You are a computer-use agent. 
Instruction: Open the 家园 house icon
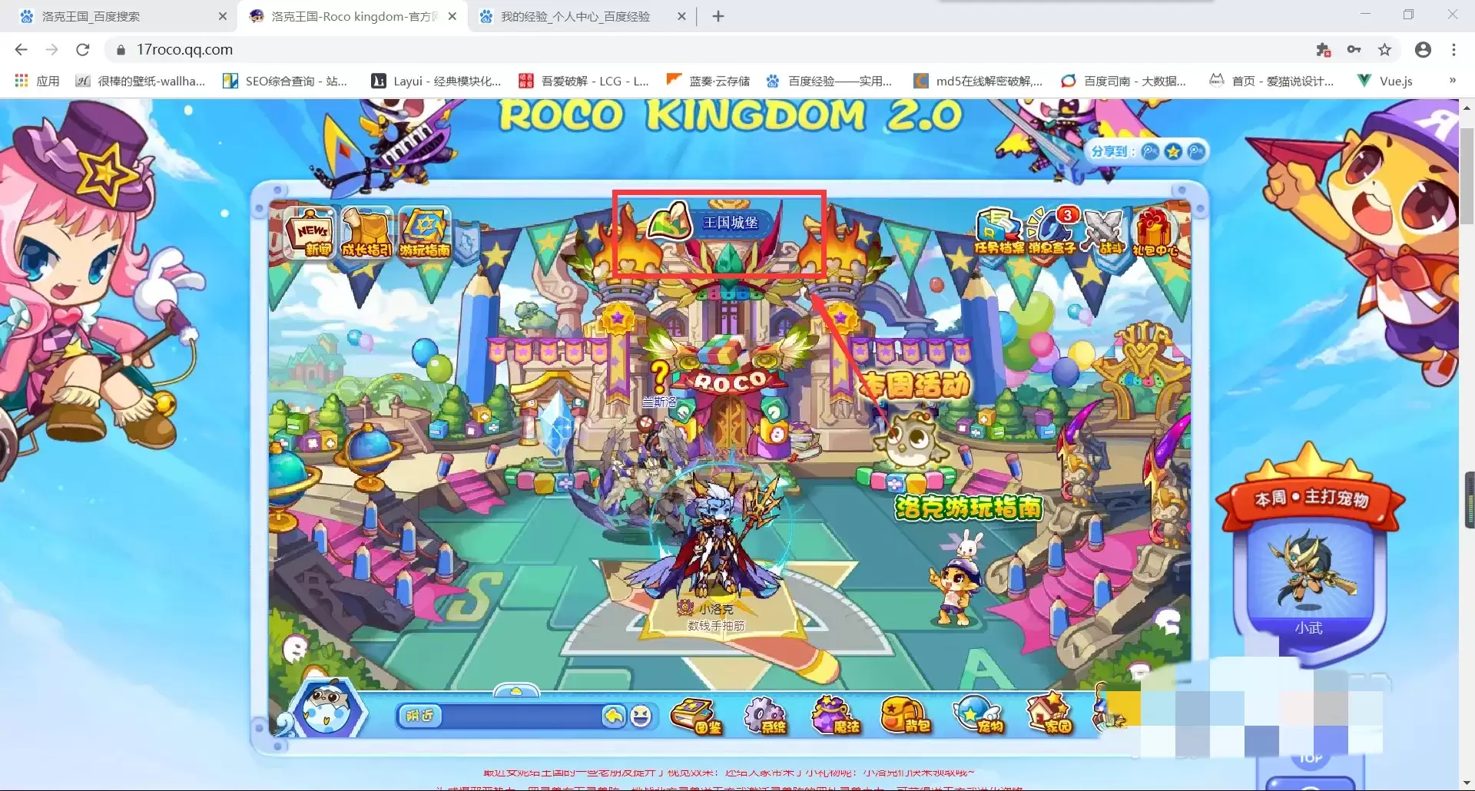[1050, 714]
